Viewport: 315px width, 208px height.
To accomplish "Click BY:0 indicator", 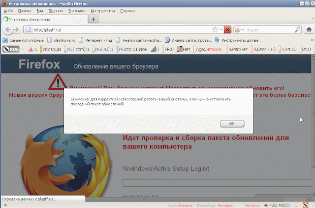I will [305, 49].
